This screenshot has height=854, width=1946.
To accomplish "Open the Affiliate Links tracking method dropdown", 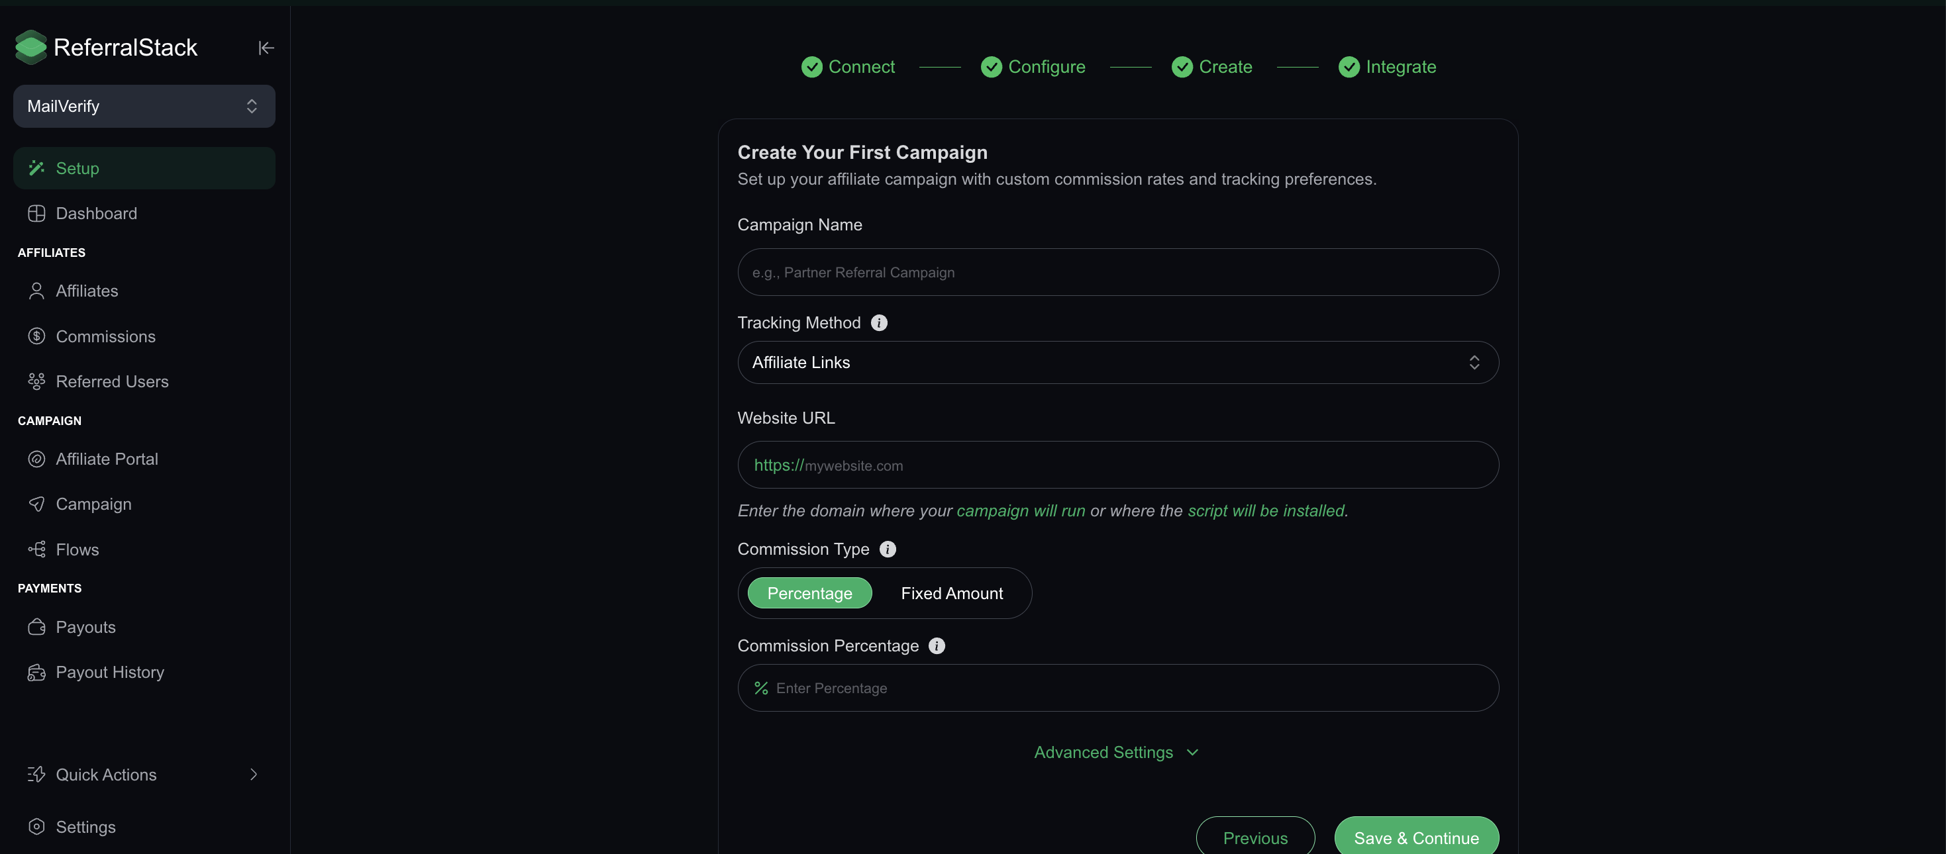I will click(x=1118, y=362).
